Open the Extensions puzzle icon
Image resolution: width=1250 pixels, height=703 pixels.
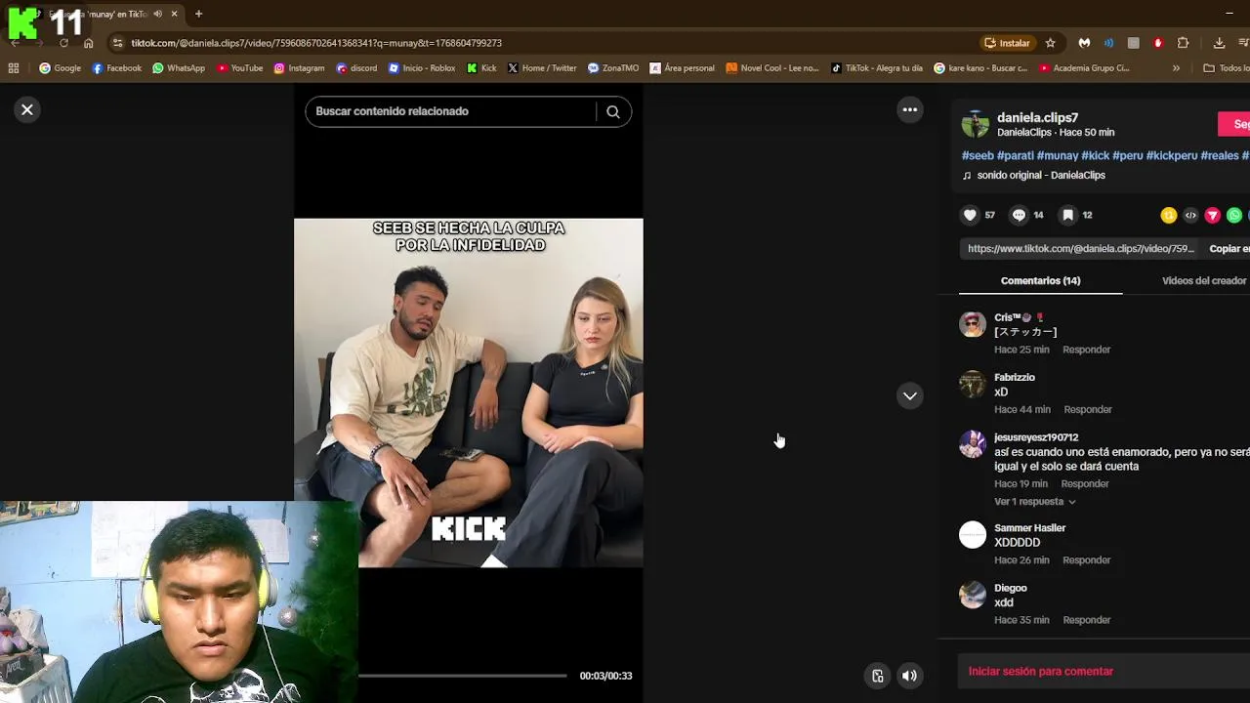tap(1183, 43)
